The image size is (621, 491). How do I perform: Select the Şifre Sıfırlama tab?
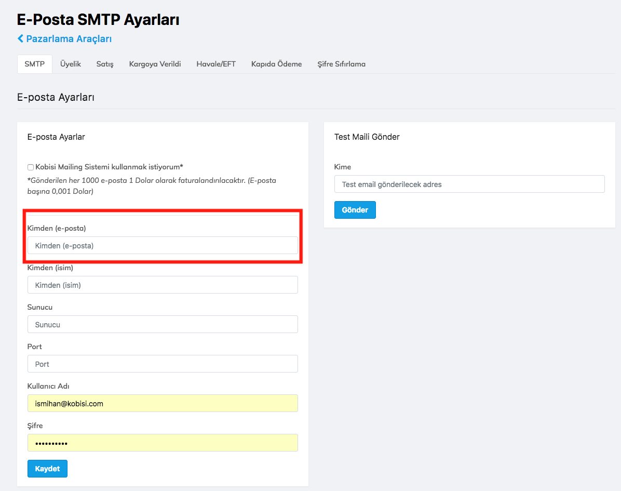[341, 64]
